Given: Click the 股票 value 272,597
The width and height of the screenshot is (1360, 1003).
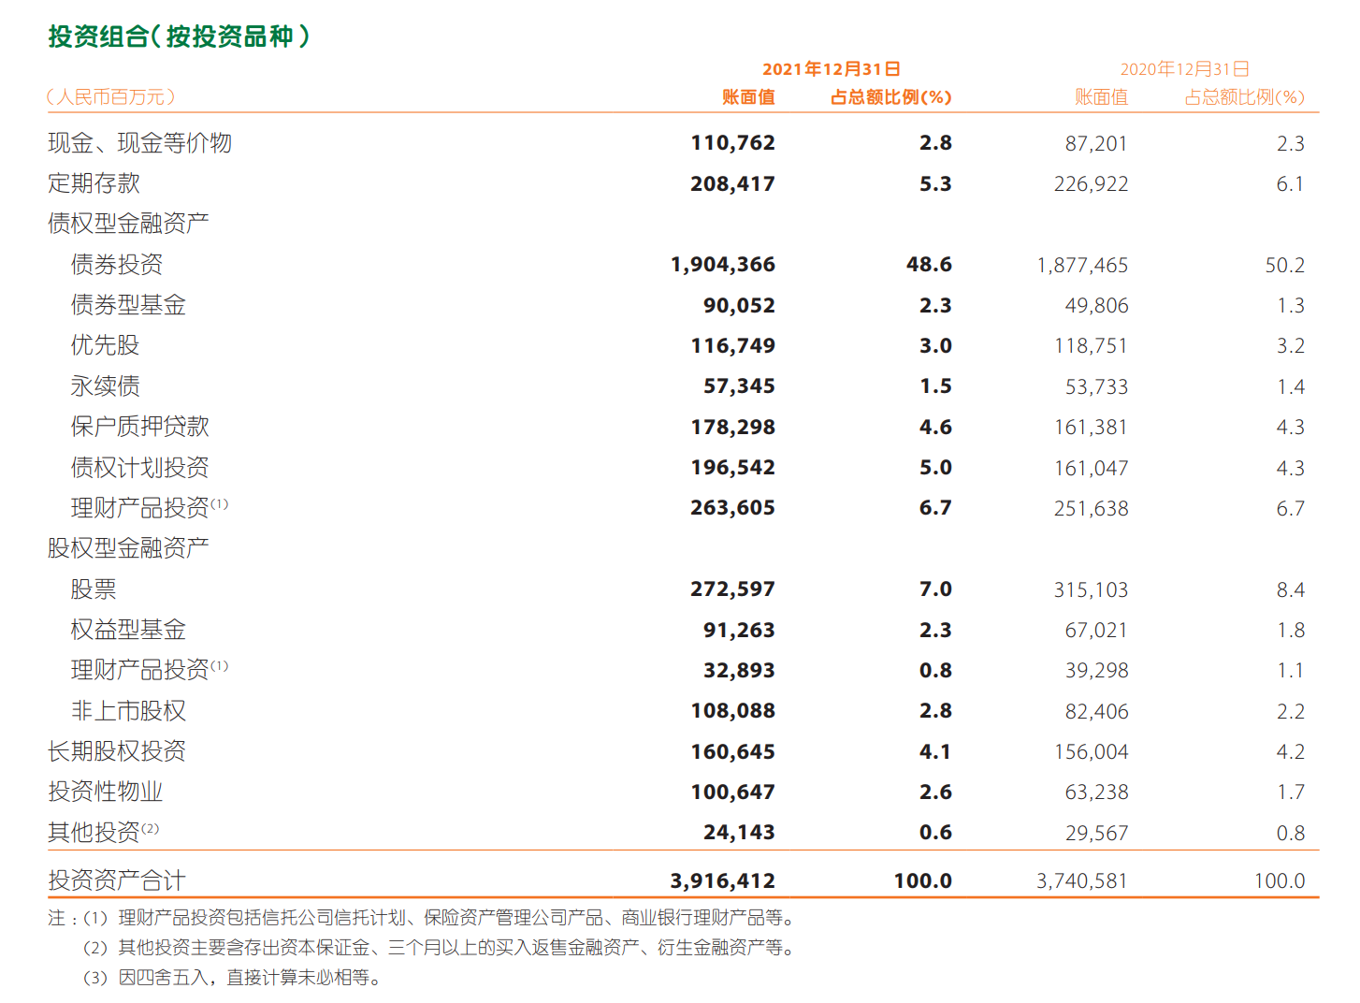Looking at the screenshot, I should [733, 589].
